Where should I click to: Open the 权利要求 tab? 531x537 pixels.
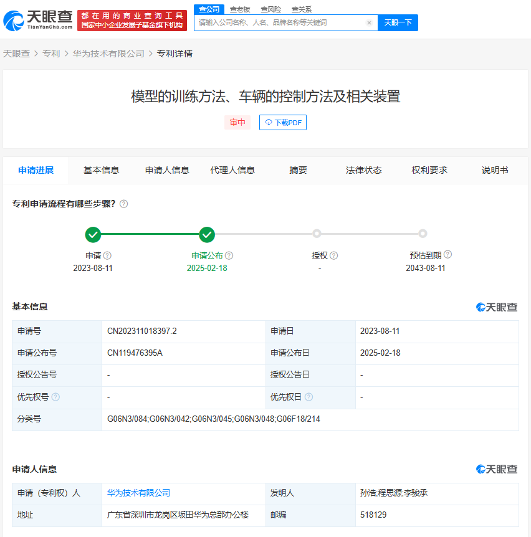pos(429,170)
